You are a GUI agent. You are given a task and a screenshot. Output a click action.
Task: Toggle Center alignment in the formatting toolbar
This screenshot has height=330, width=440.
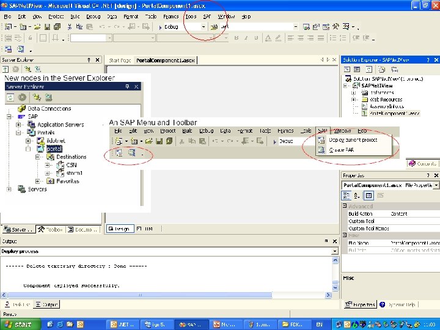coord(301,38)
